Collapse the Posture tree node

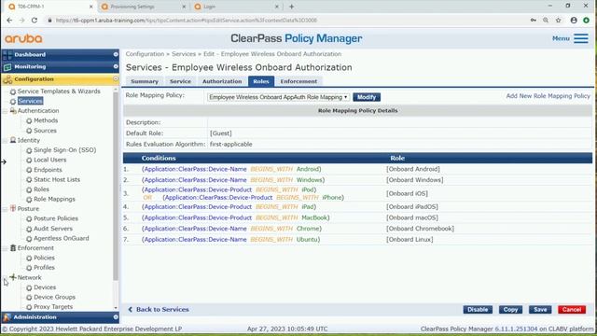pos(5,209)
